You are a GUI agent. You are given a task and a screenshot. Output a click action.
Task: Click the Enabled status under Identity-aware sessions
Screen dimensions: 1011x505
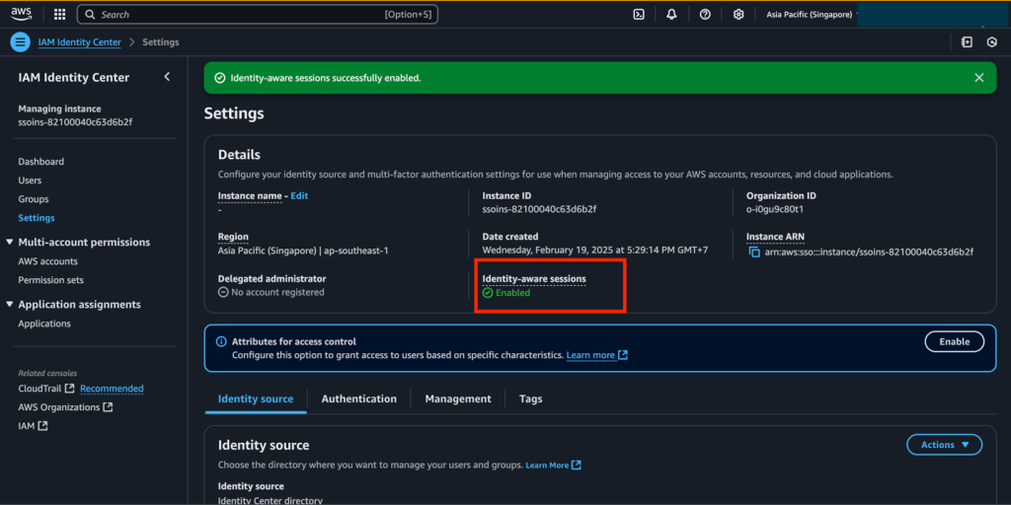point(506,292)
